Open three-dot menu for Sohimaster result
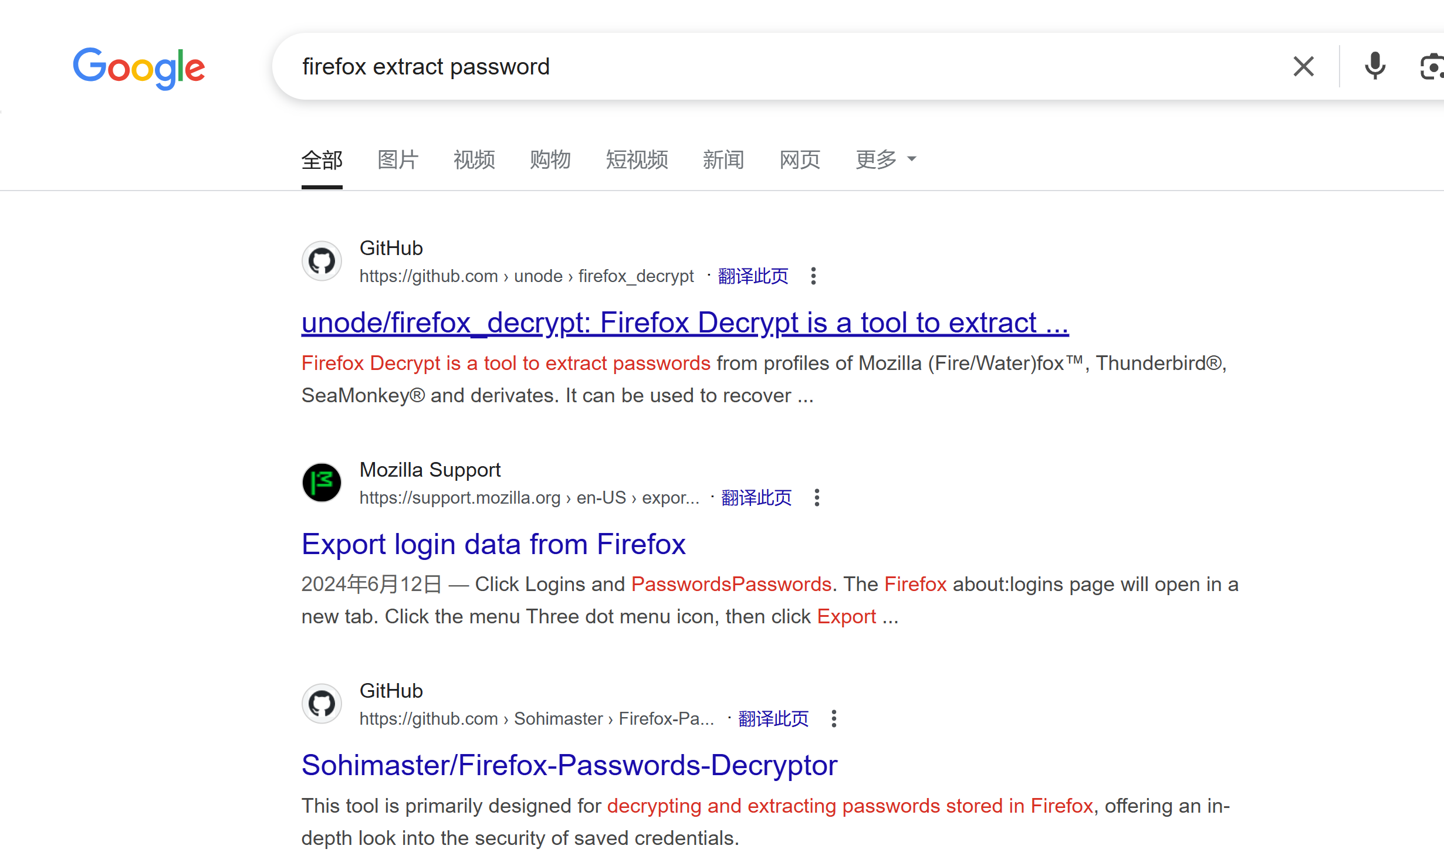 tap(834, 719)
